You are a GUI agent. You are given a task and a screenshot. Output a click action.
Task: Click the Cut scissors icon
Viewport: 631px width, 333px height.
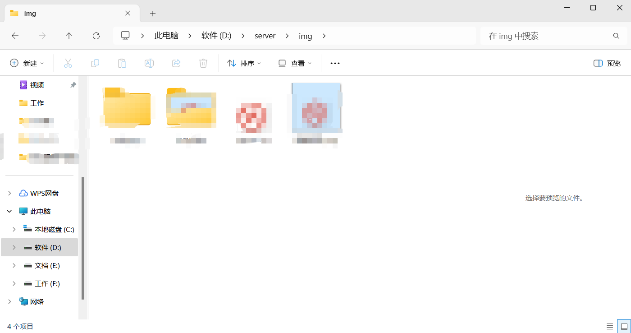(x=68, y=63)
